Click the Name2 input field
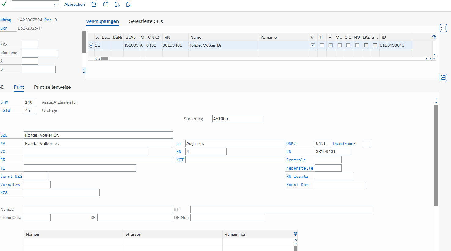The width and height of the screenshot is (451, 251). (98, 209)
